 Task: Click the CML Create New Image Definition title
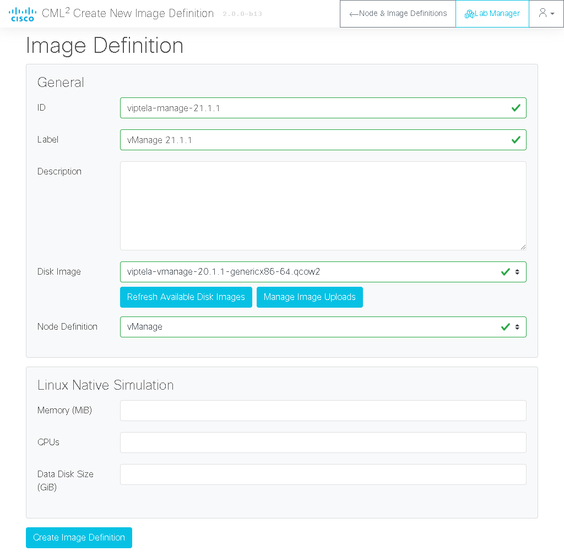(128, 13)
